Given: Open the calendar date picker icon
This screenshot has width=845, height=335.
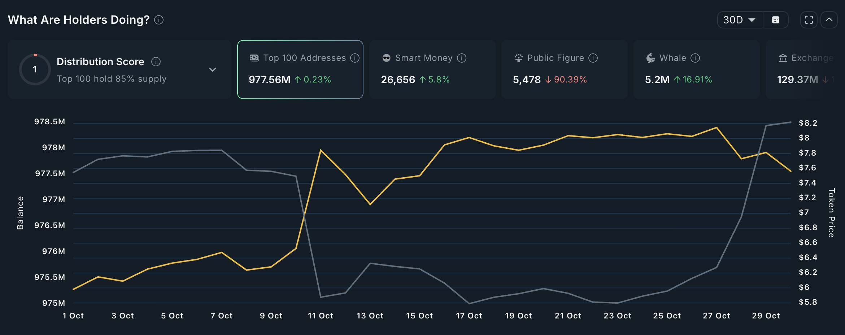Looking at the screenshot, I should pos(776,20).
